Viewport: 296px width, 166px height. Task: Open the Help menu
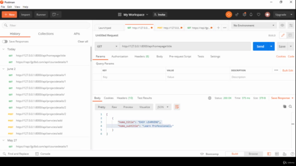click(x=25, y=7)
